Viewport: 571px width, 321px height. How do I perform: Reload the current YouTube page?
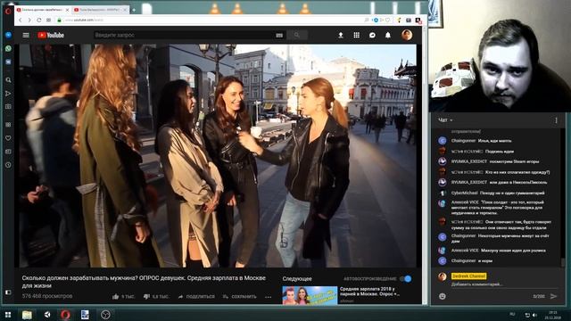[x=38, y=20]
